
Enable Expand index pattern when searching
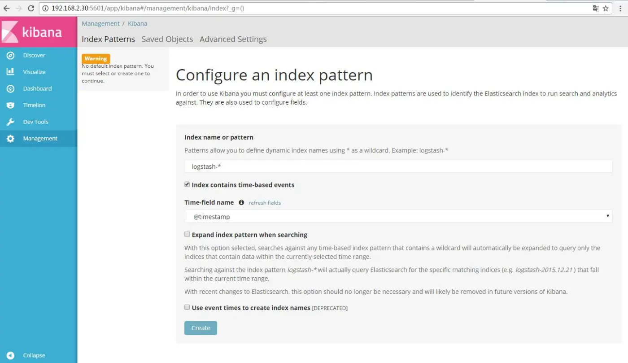187,234
